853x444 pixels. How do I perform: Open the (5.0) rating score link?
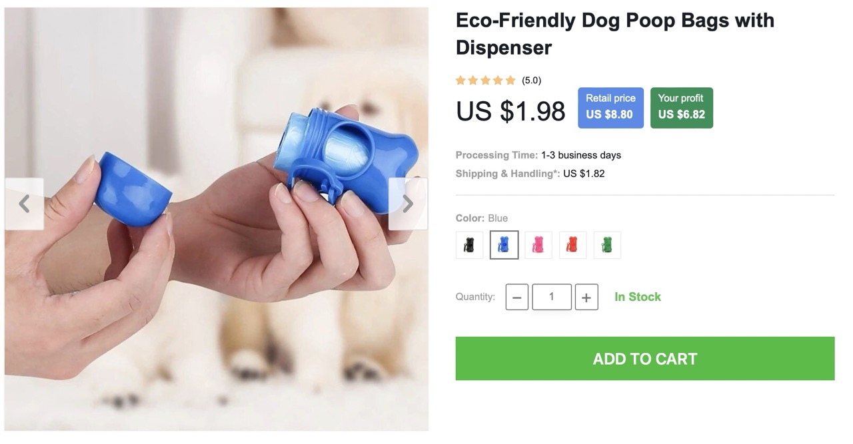[x=531, y=81]
